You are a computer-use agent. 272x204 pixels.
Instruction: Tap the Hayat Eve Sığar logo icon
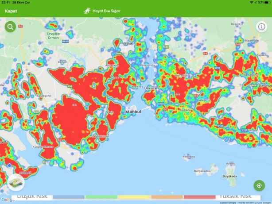87,11
